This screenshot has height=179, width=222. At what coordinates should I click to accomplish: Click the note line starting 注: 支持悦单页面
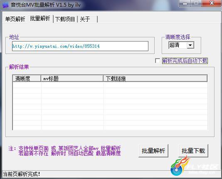coord(64,148)
